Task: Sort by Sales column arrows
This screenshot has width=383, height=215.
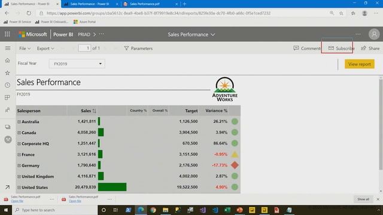Action: tap(95, 111)
